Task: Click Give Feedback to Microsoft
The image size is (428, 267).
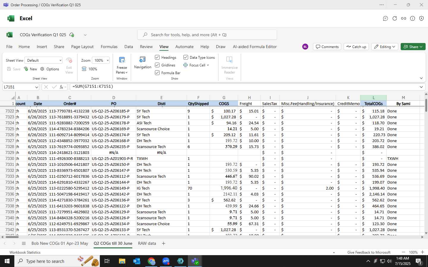Action: click(369, 252)
